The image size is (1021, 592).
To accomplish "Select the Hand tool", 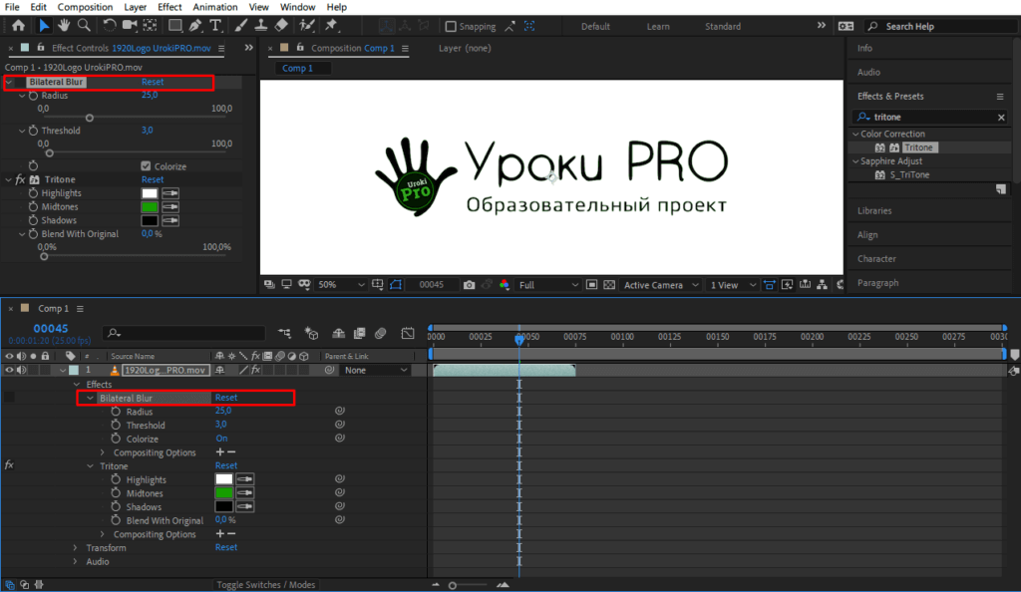I will tap(65, 26).
